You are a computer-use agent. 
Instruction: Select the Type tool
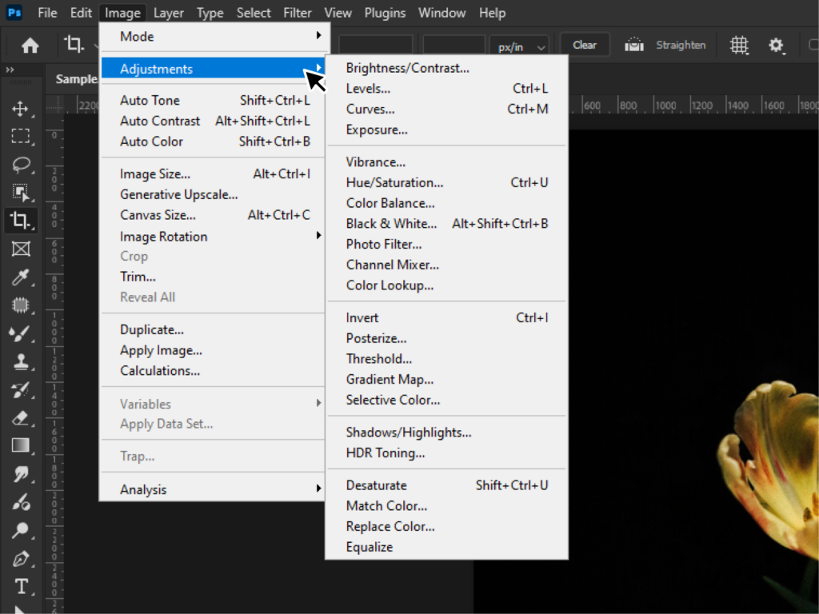point(22,586)
